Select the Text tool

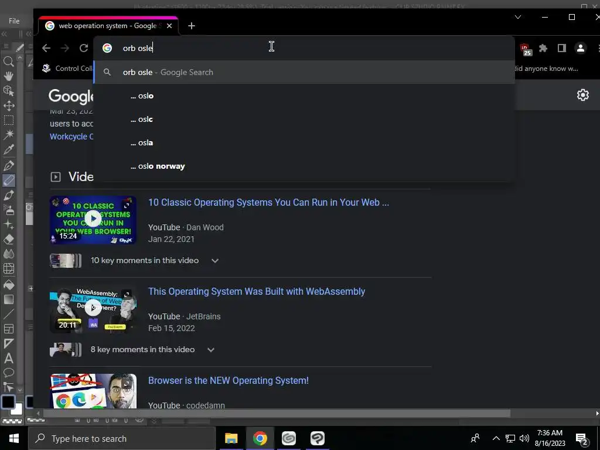(8, 358)
